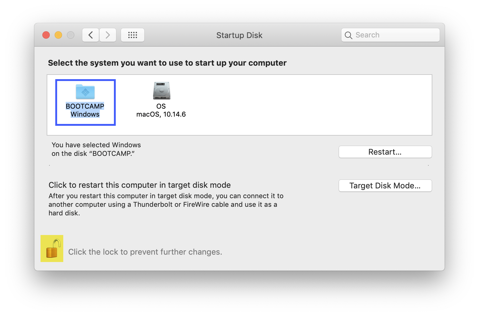Go back using the left chevron

pyautogui.click(x=91, y=35)
